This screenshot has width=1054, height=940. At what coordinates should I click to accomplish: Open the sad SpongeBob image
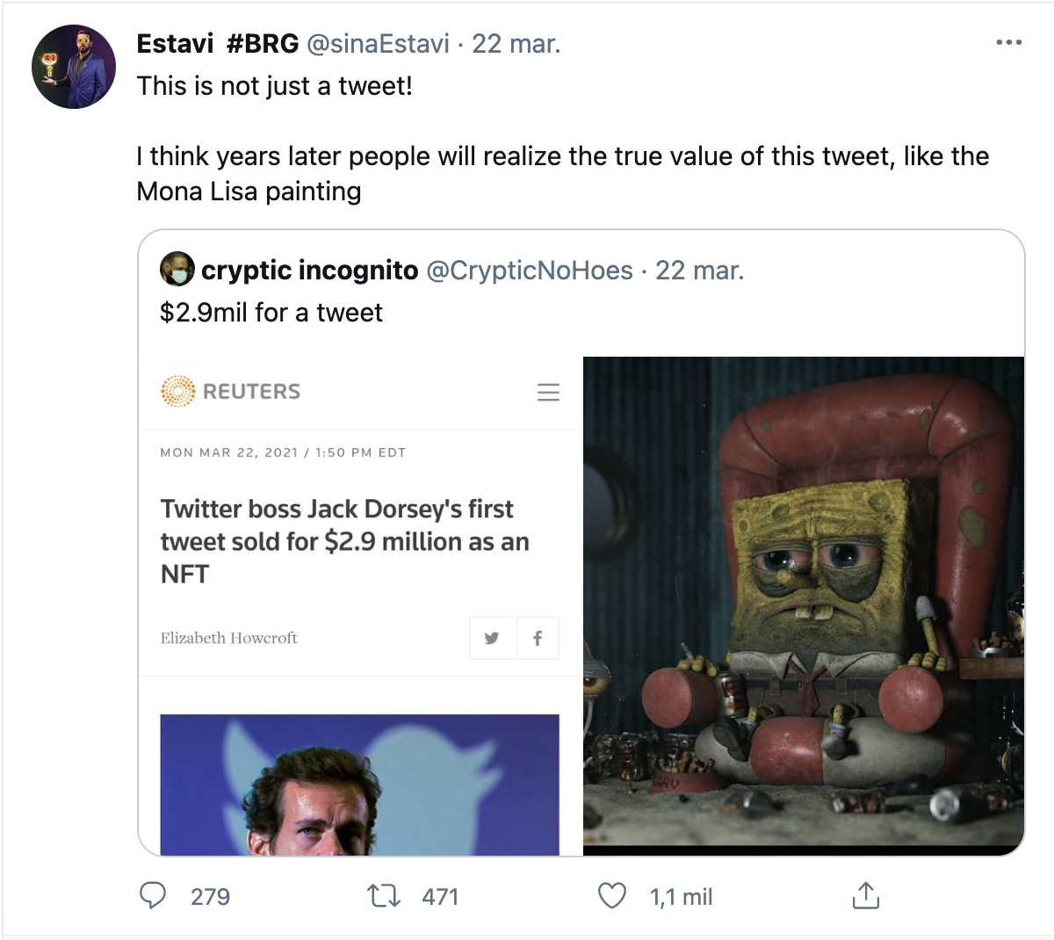(804, 606)
